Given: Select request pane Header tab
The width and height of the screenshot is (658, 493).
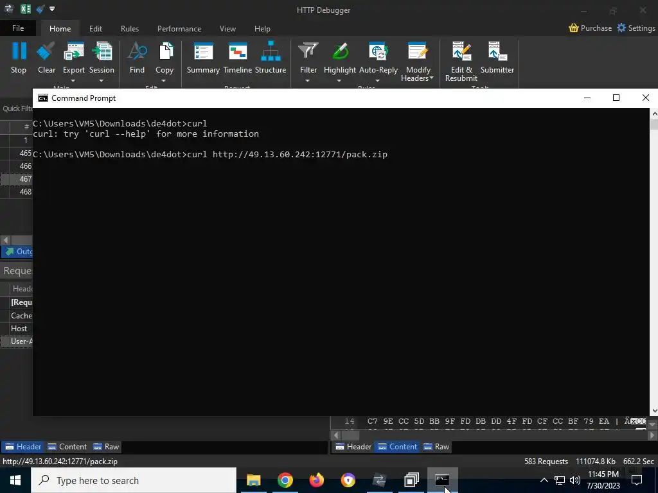Looking at the screenshot, I should pyautogui.click(x=24, y=447).
